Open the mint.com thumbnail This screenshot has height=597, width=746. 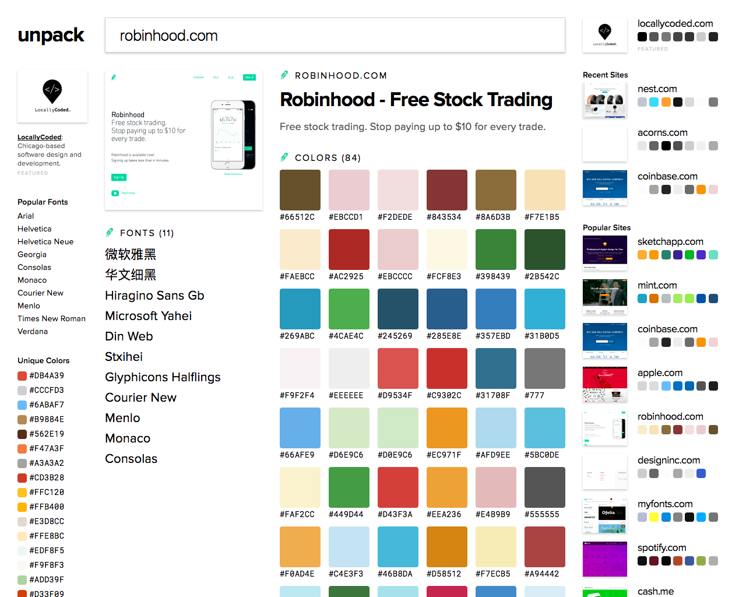605,297
